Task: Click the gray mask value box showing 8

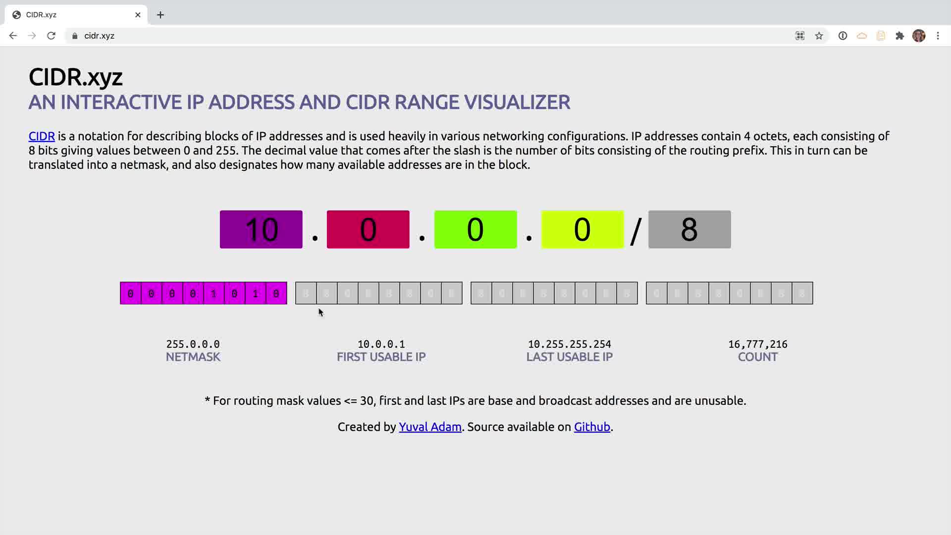Action: point(689,229)
